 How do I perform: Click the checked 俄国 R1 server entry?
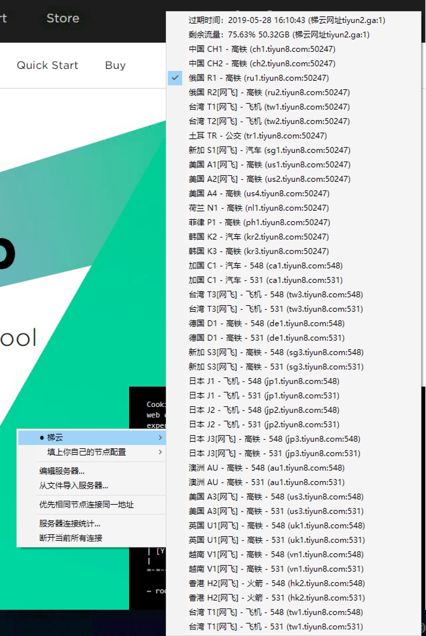(259, 78)
